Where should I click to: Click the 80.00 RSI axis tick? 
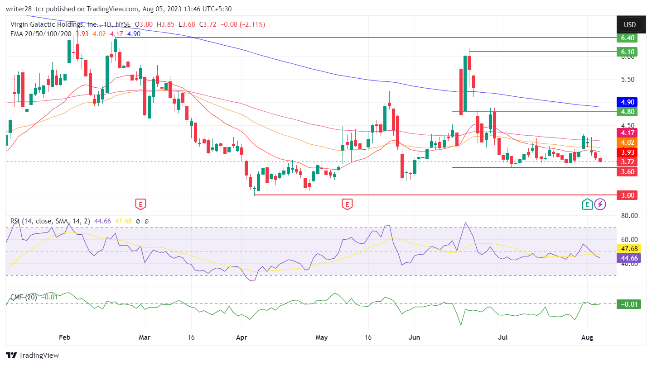(x=630, y=215)
